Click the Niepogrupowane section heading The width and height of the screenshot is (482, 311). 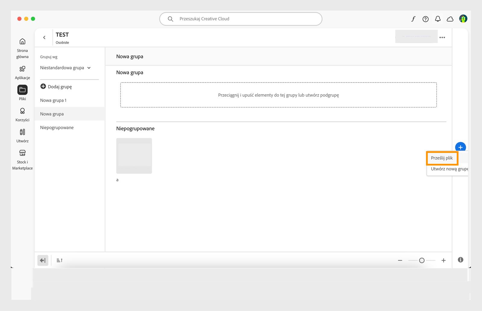click(135, 129)
